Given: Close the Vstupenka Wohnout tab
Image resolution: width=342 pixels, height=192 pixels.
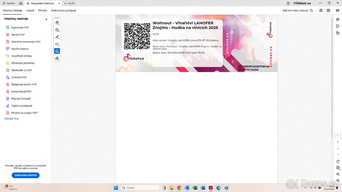Looking at the screenshot, I should click(59, 3).
